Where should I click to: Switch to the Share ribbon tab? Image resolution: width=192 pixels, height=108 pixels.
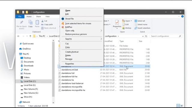pyautogui.click(x=38, y=16)
